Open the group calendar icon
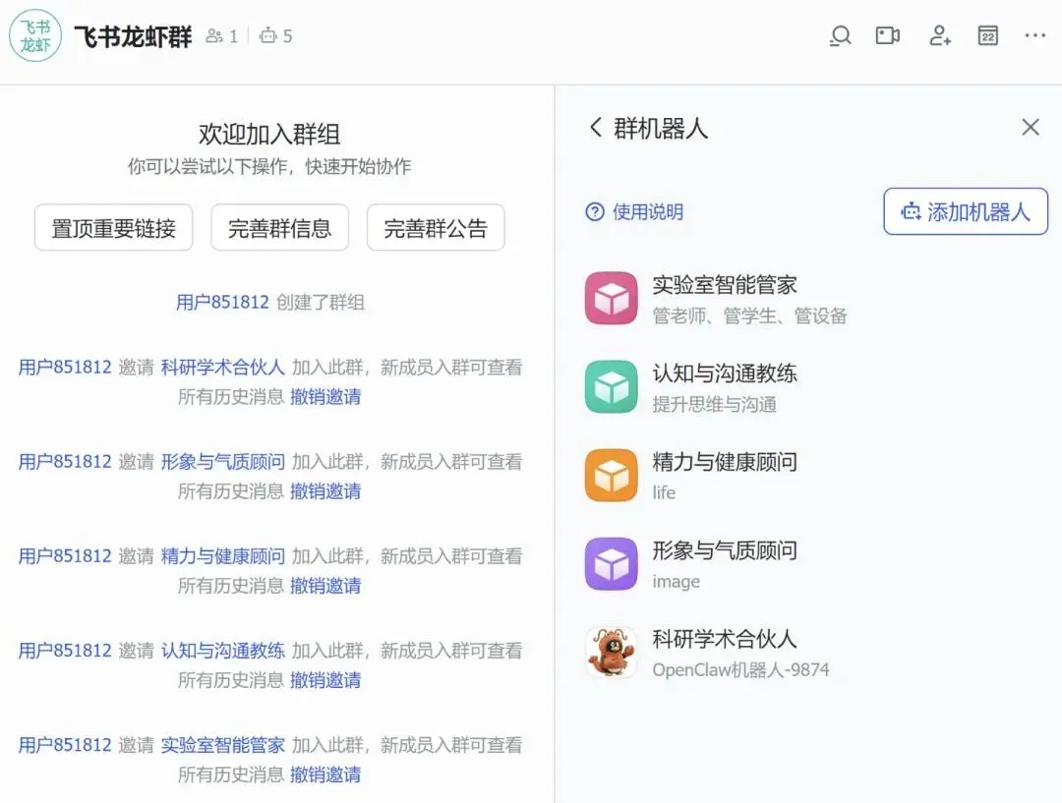The image size is (1062, 803). [x=987, y=36]
